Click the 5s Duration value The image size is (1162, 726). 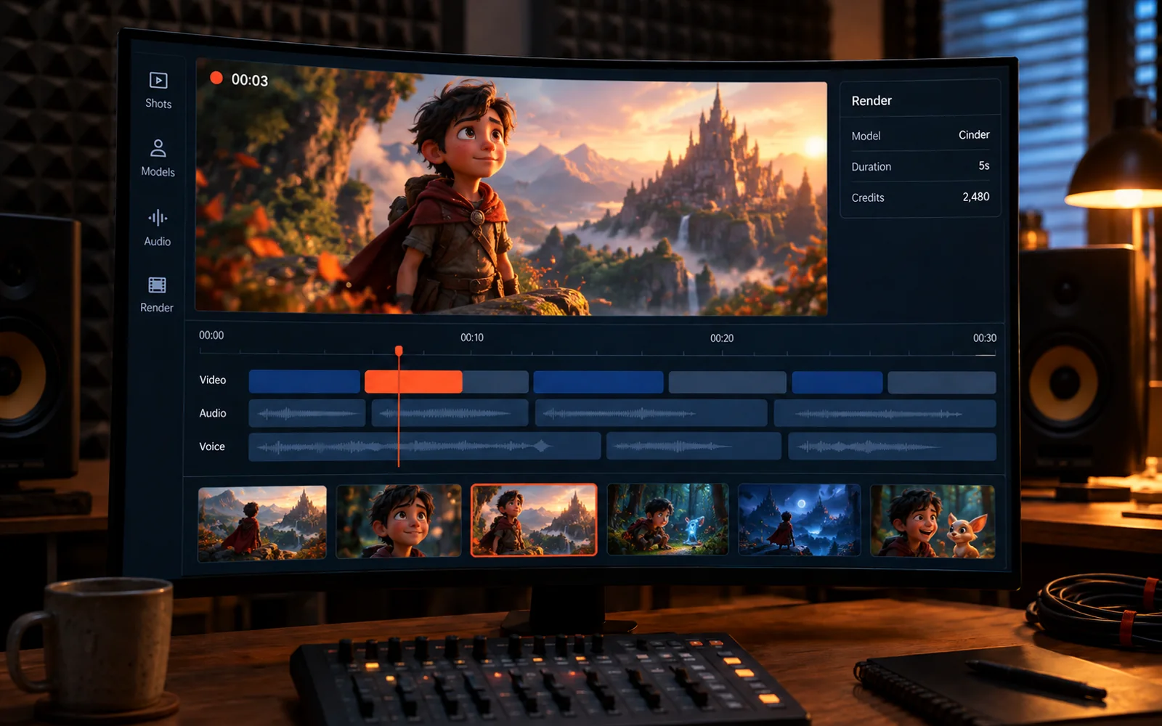[x=984, y=166]
